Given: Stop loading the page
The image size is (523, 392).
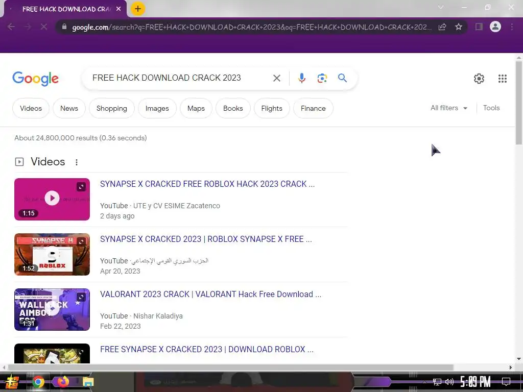Looking at the screenshot, I should 44,27.
